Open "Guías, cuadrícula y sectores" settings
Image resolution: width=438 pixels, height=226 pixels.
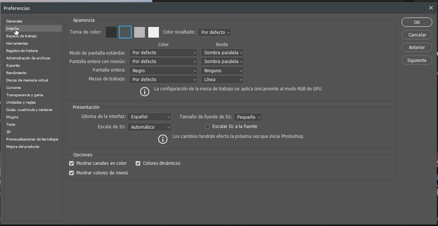tap(28, 109)
